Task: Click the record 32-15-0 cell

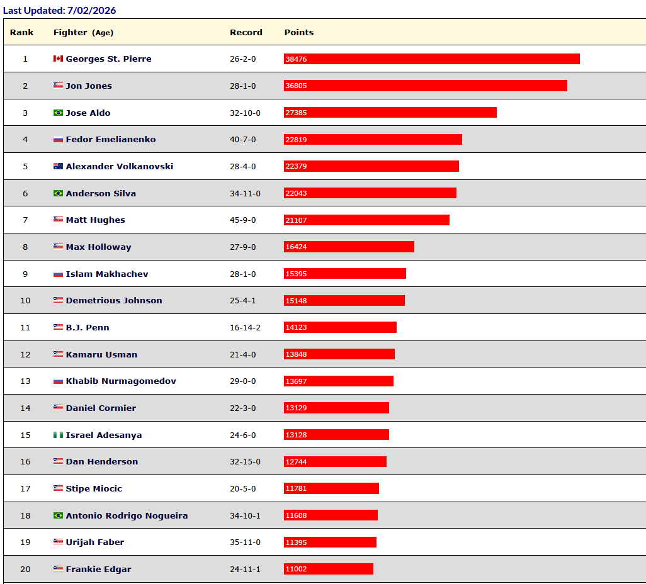Action: (245, 462)
